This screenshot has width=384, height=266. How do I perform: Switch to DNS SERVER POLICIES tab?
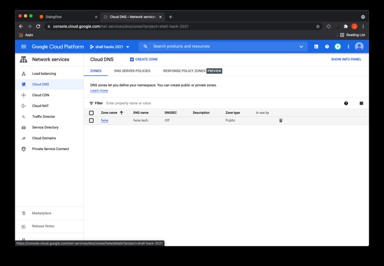point(132,71)
